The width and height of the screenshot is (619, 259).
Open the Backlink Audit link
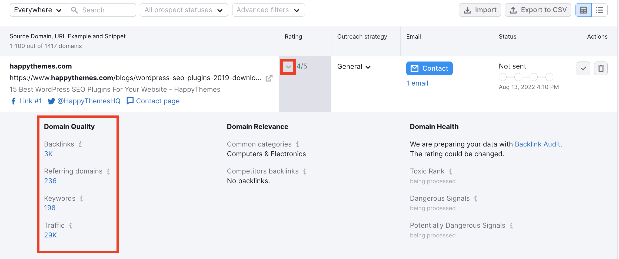(x=537, y=144)
